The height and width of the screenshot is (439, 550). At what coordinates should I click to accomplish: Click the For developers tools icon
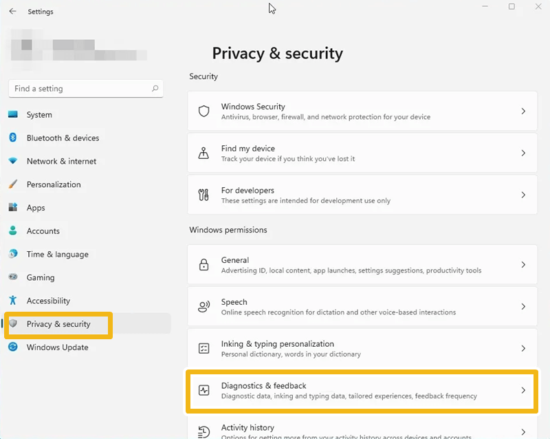tap(203, 195)
